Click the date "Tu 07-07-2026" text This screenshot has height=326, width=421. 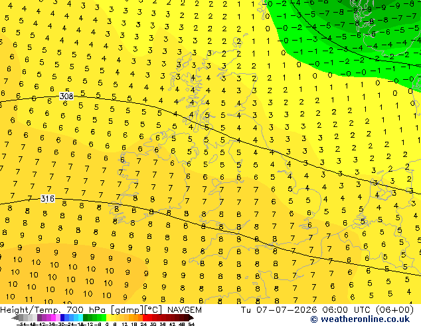click(x=279, y=310)
